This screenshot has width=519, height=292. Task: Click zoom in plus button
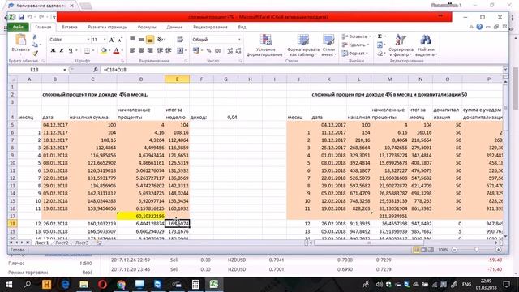point(498,250)
